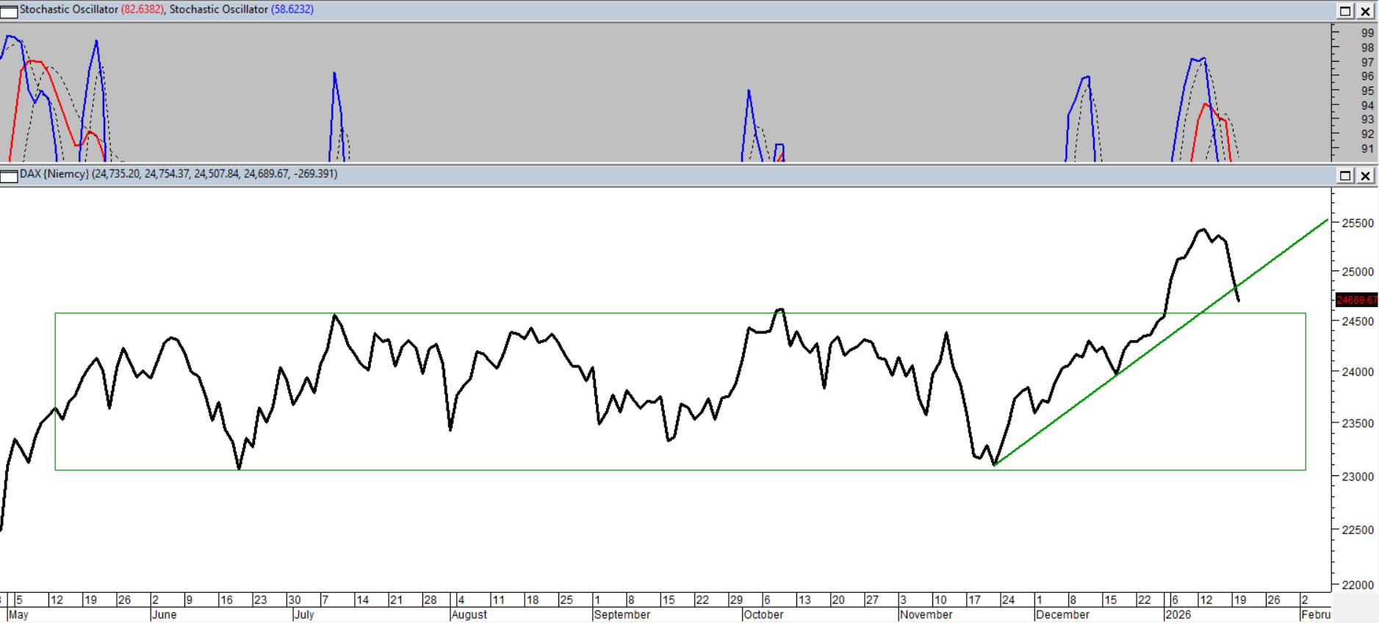Click the 2026 label on date axis
The width and height of the screenshot is (1379, 623).
click(1178, 614)
